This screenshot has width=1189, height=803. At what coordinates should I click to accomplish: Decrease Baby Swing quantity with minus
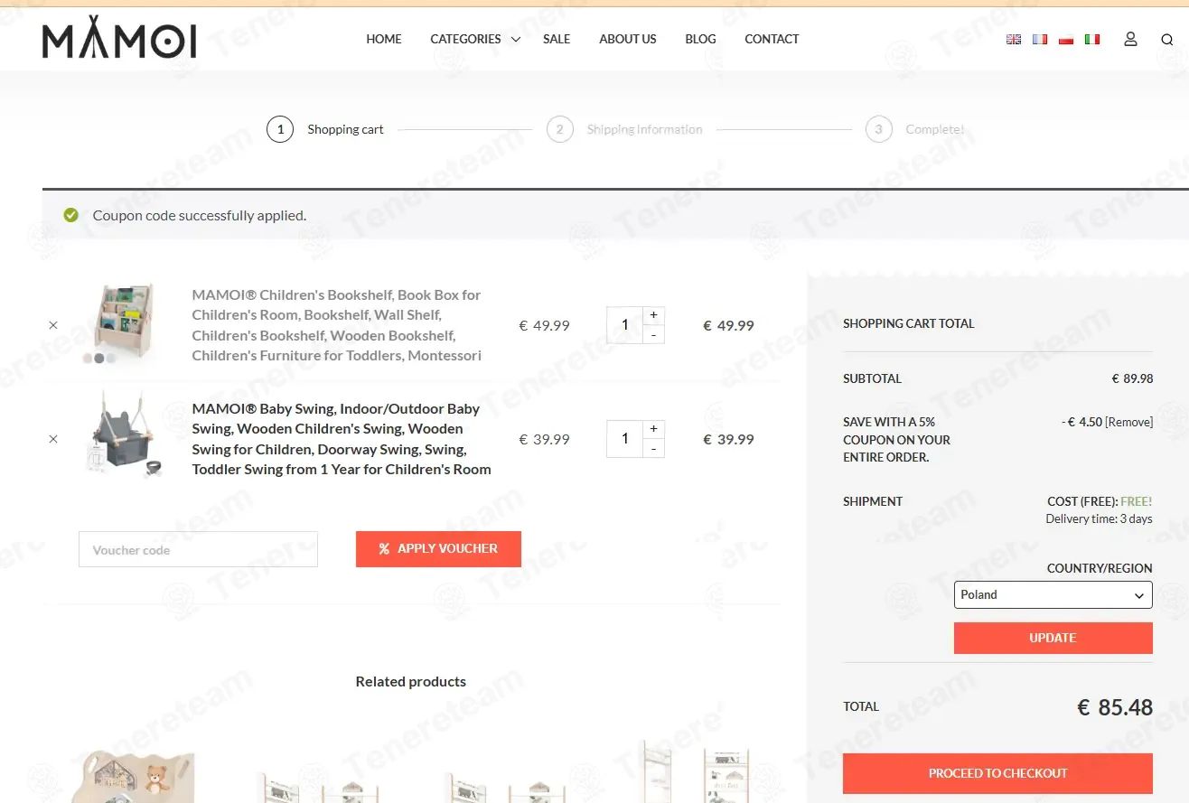pyautogui.click(x=653, y=449)
